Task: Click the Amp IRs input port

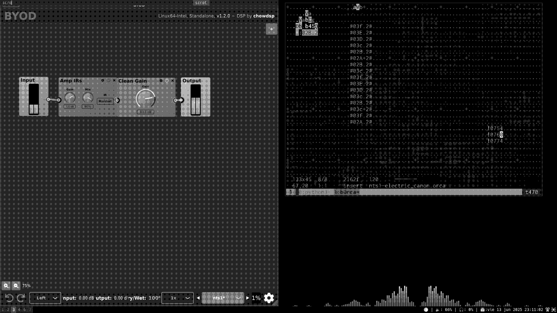Action: pyautogui.click(x=59, y=100)
